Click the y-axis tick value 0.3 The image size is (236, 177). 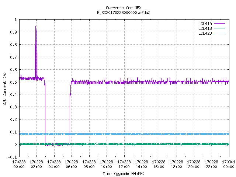tap(13, 107)
